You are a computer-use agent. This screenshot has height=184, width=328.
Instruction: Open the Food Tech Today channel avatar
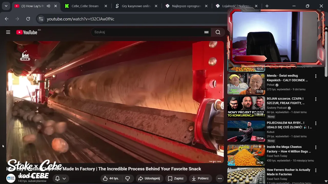pos(11,178)
